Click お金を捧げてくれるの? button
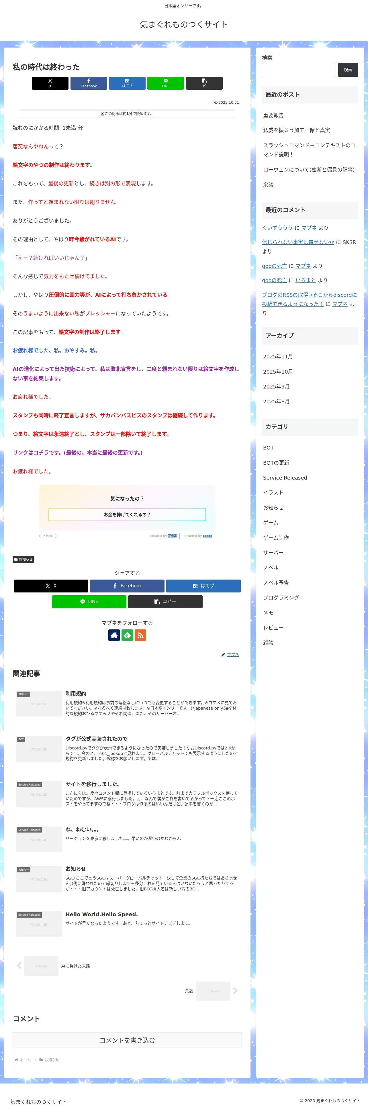This screenshot has height=1109, width=368. pos(127,515)
